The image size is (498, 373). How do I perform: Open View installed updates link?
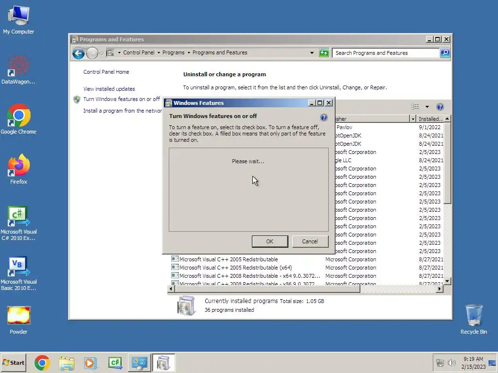pyautogui.click(x=109, y=89)
